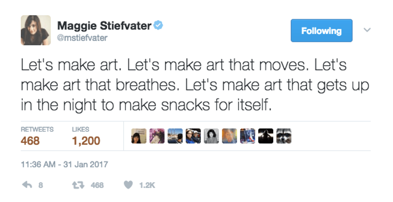Image resolution: width=393 pixels, height=202 pixels.
Task: Open the first liker avatar on the left
Action: 138,136
